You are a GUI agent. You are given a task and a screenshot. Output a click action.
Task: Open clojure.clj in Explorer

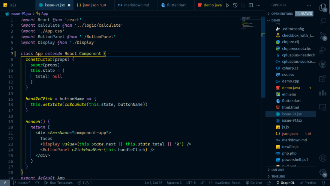290,42
